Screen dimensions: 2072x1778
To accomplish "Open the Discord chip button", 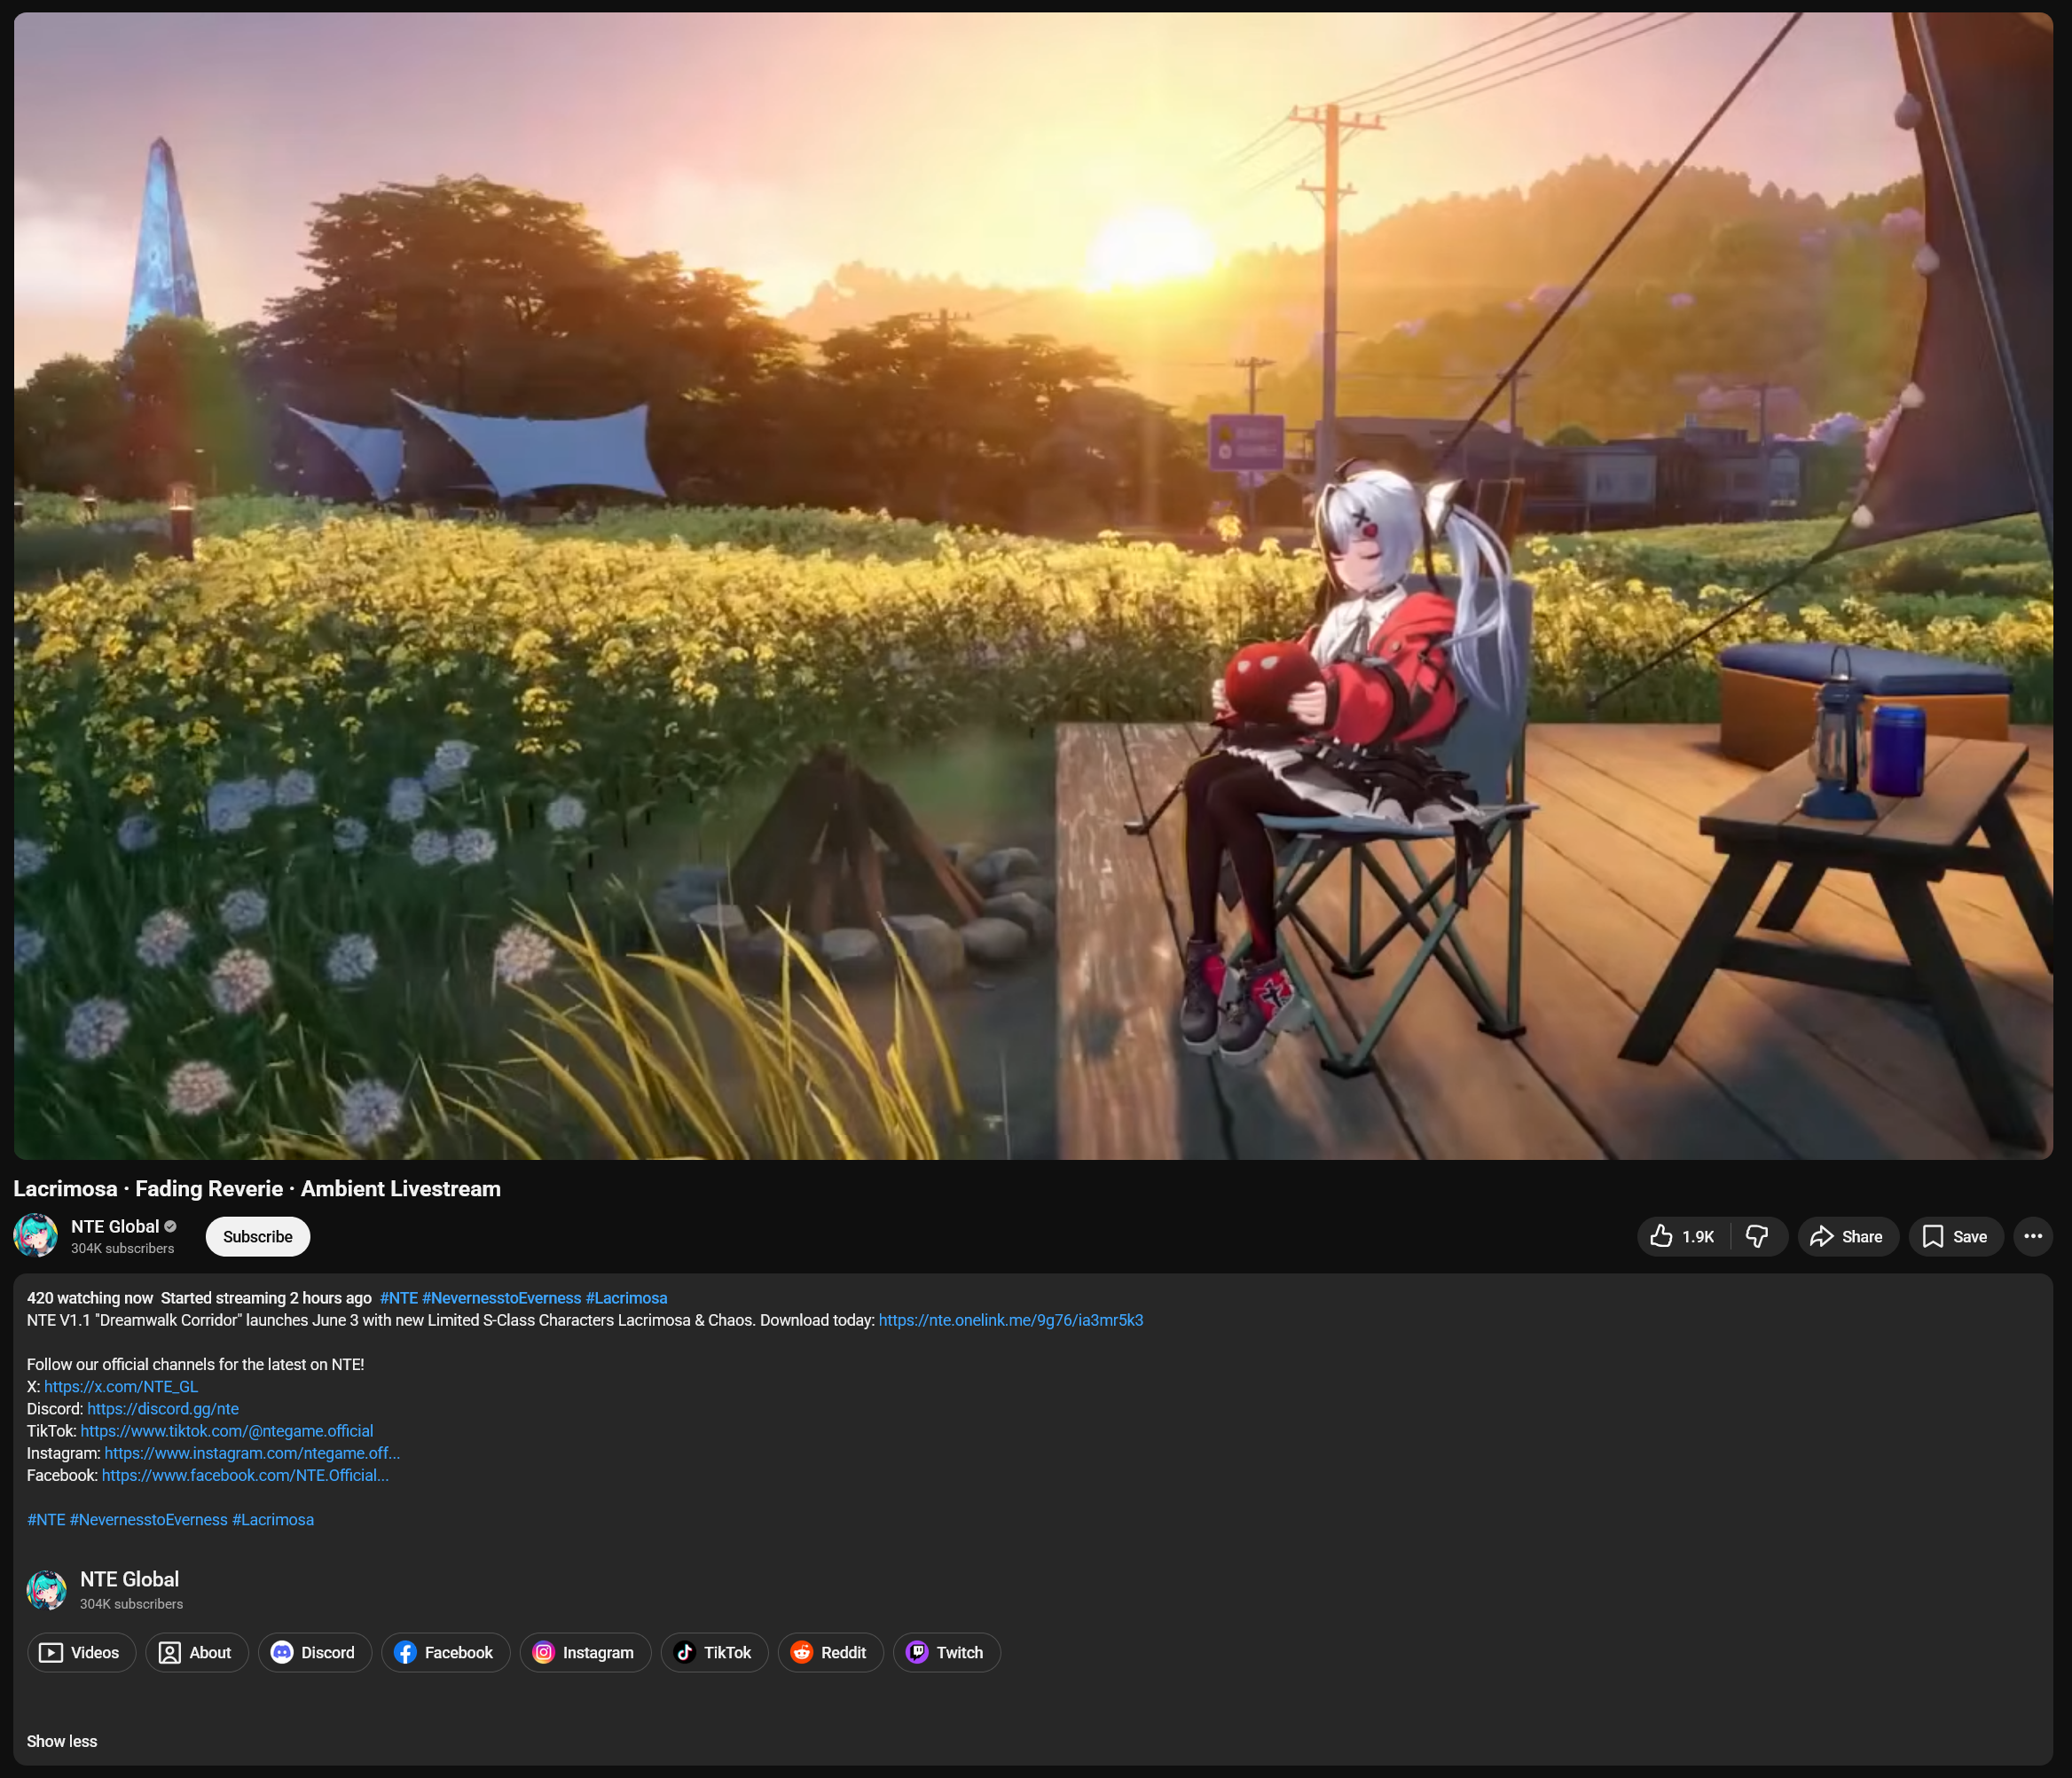I will [315, 1653].
